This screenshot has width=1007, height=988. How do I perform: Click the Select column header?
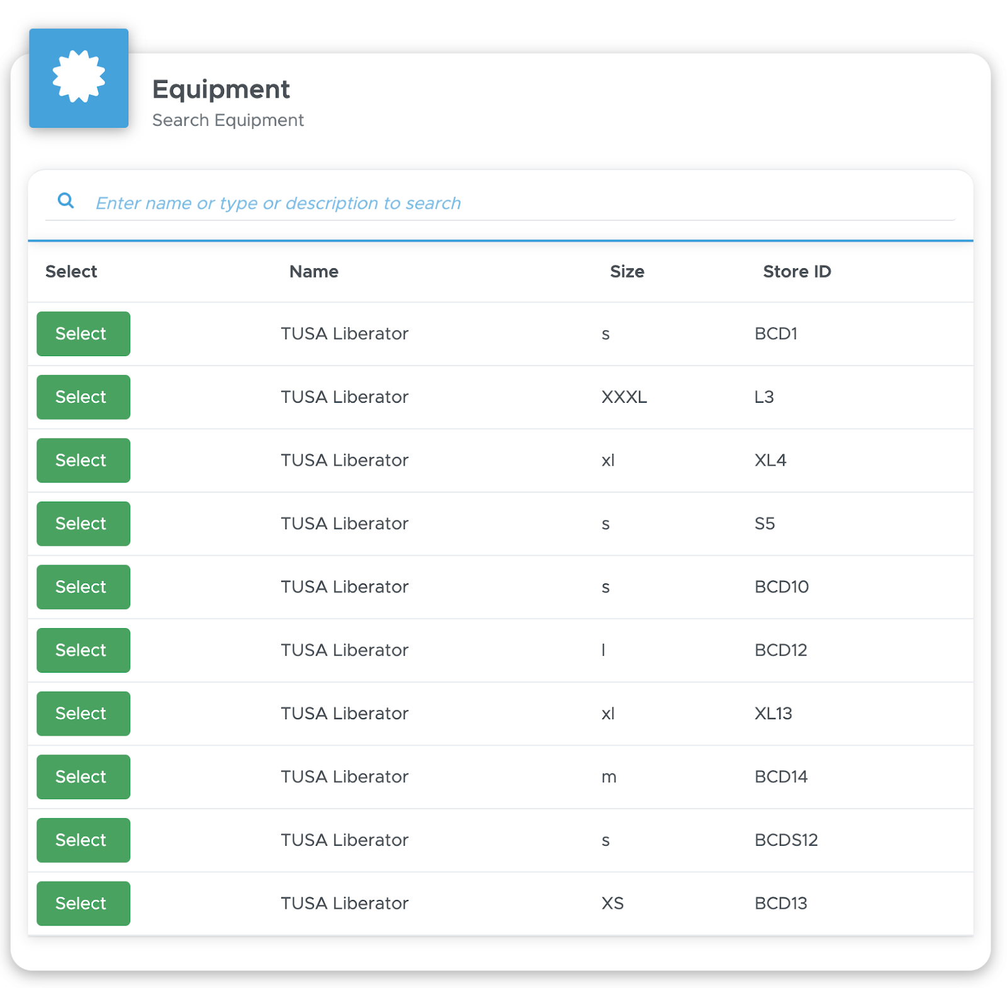click(x=71, y=271)
